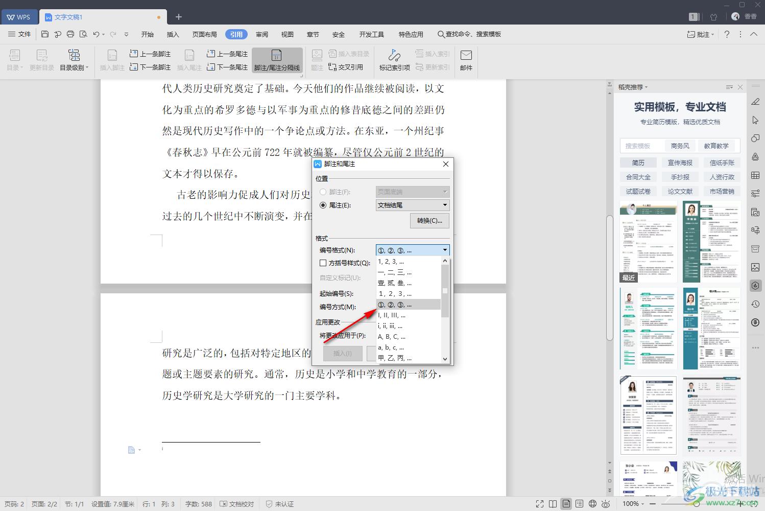This screenshot has width=765, height=511.
Task: Go to previous endnote (上一条尾注)
Action: pyautogui.click(x=227, y=54)
